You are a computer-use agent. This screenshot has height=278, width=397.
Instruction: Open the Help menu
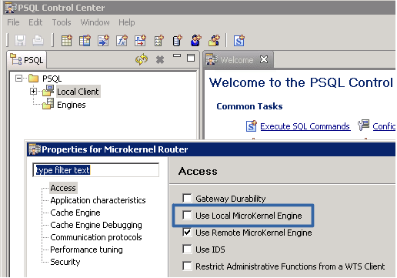pyautogui.click(x=127, y=22)
